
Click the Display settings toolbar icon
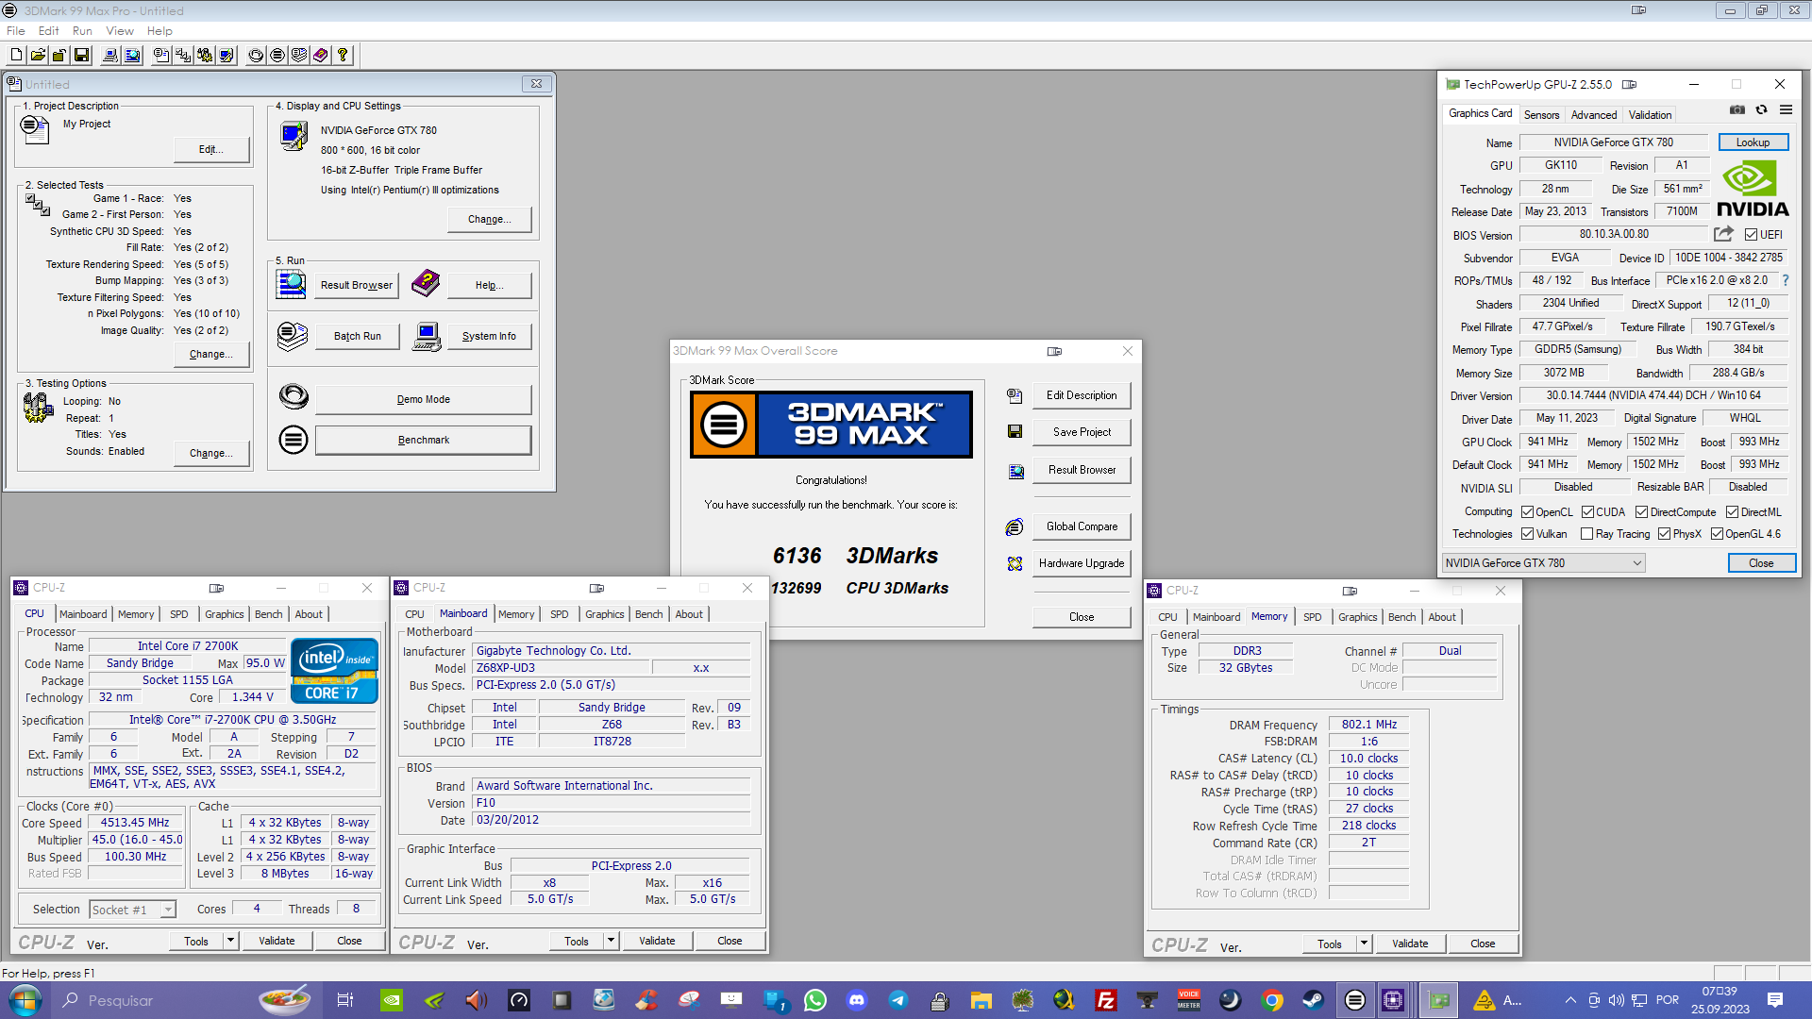pyautogui.click(x=226, y=56)
